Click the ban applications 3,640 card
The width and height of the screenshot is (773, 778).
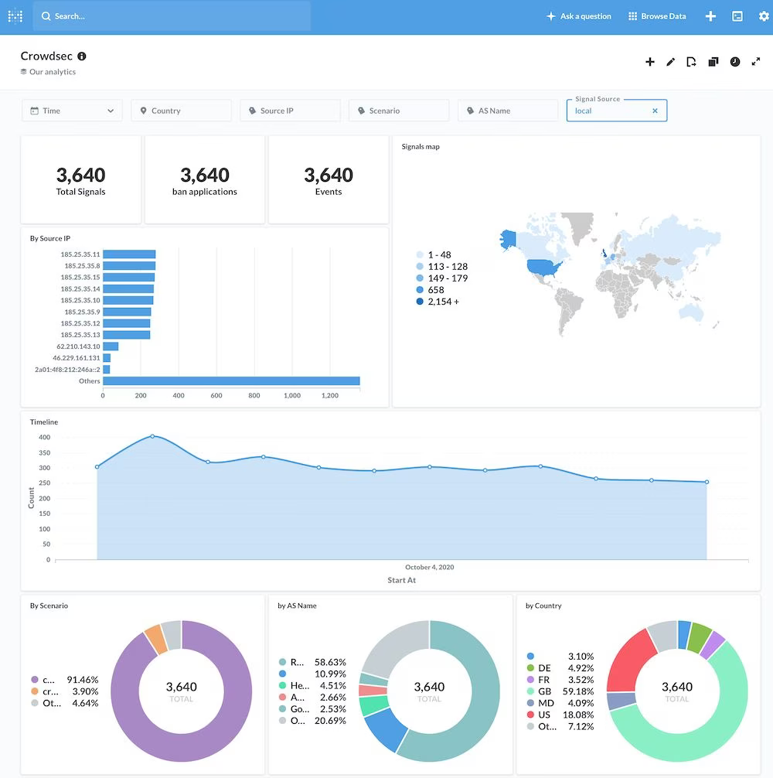[205, 179]
